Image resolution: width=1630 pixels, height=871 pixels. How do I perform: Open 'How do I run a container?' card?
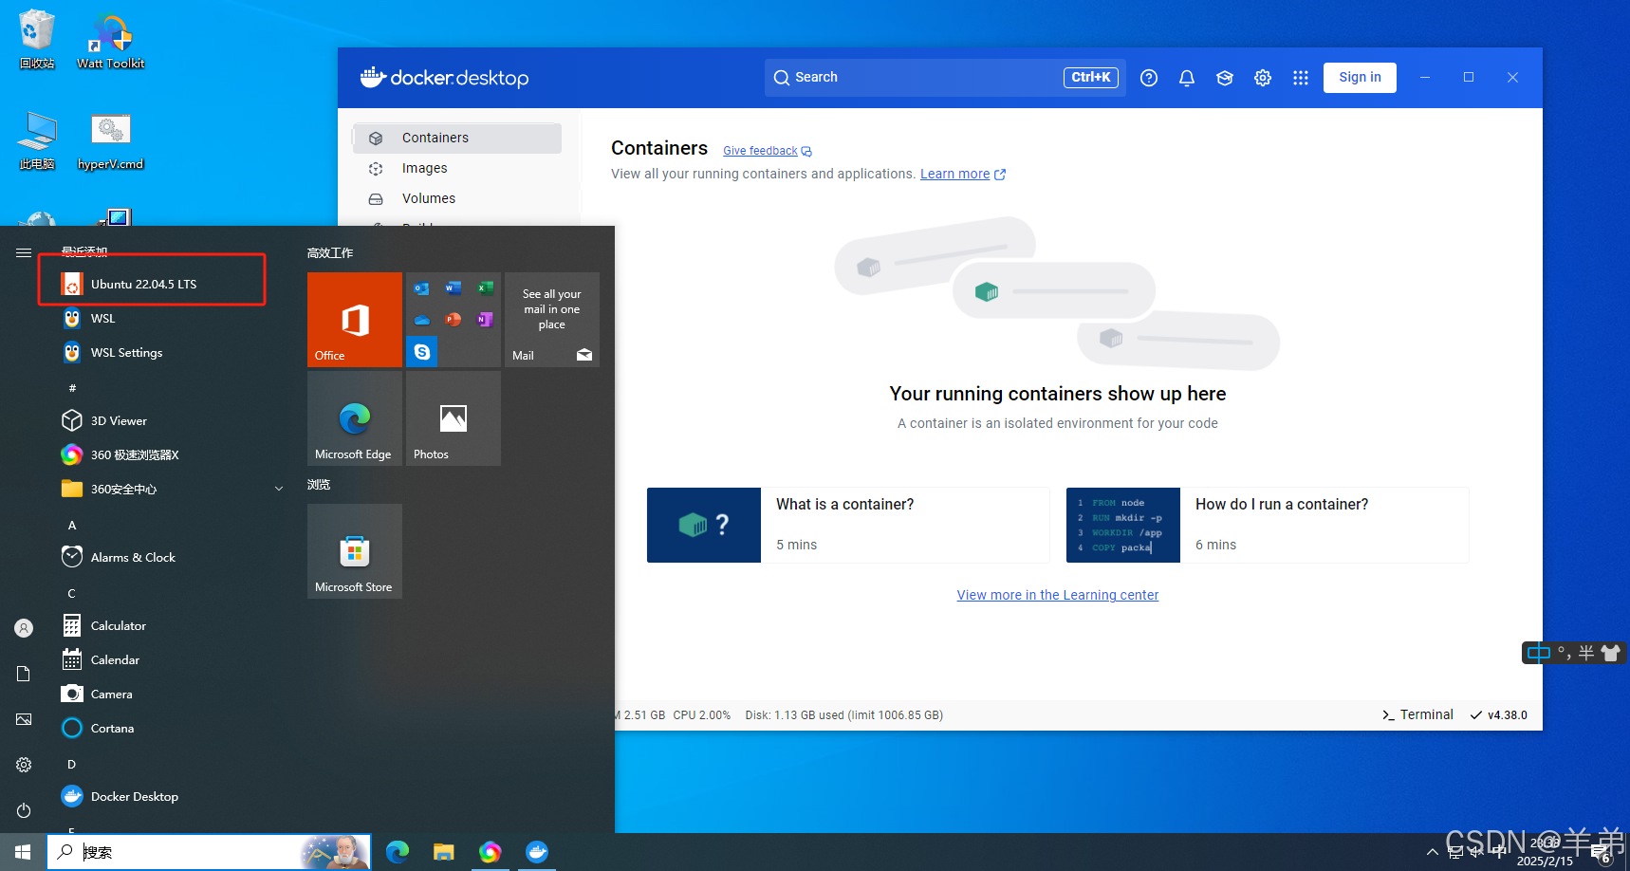pyautogui.click(x=1268, y=525)
